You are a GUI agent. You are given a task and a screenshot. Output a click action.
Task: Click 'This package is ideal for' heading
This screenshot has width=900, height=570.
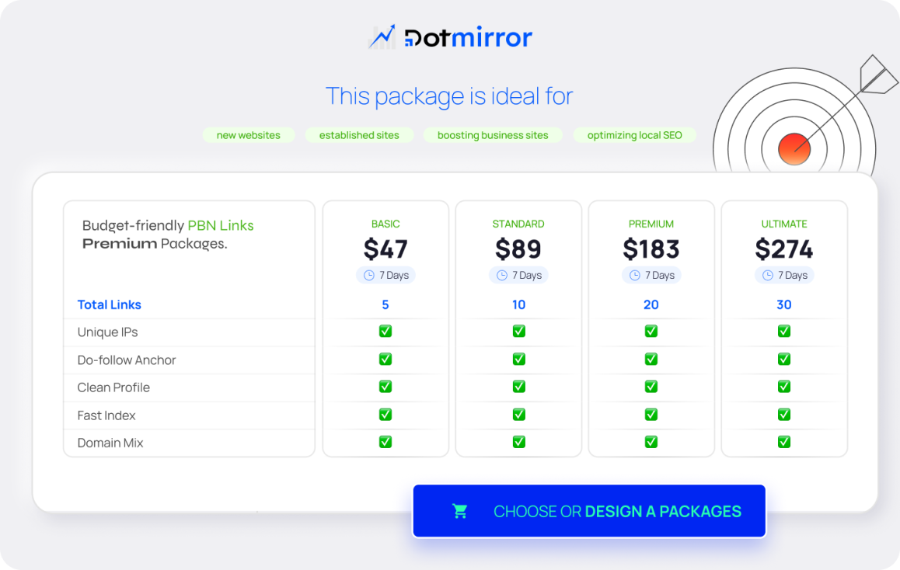(449, 96)
